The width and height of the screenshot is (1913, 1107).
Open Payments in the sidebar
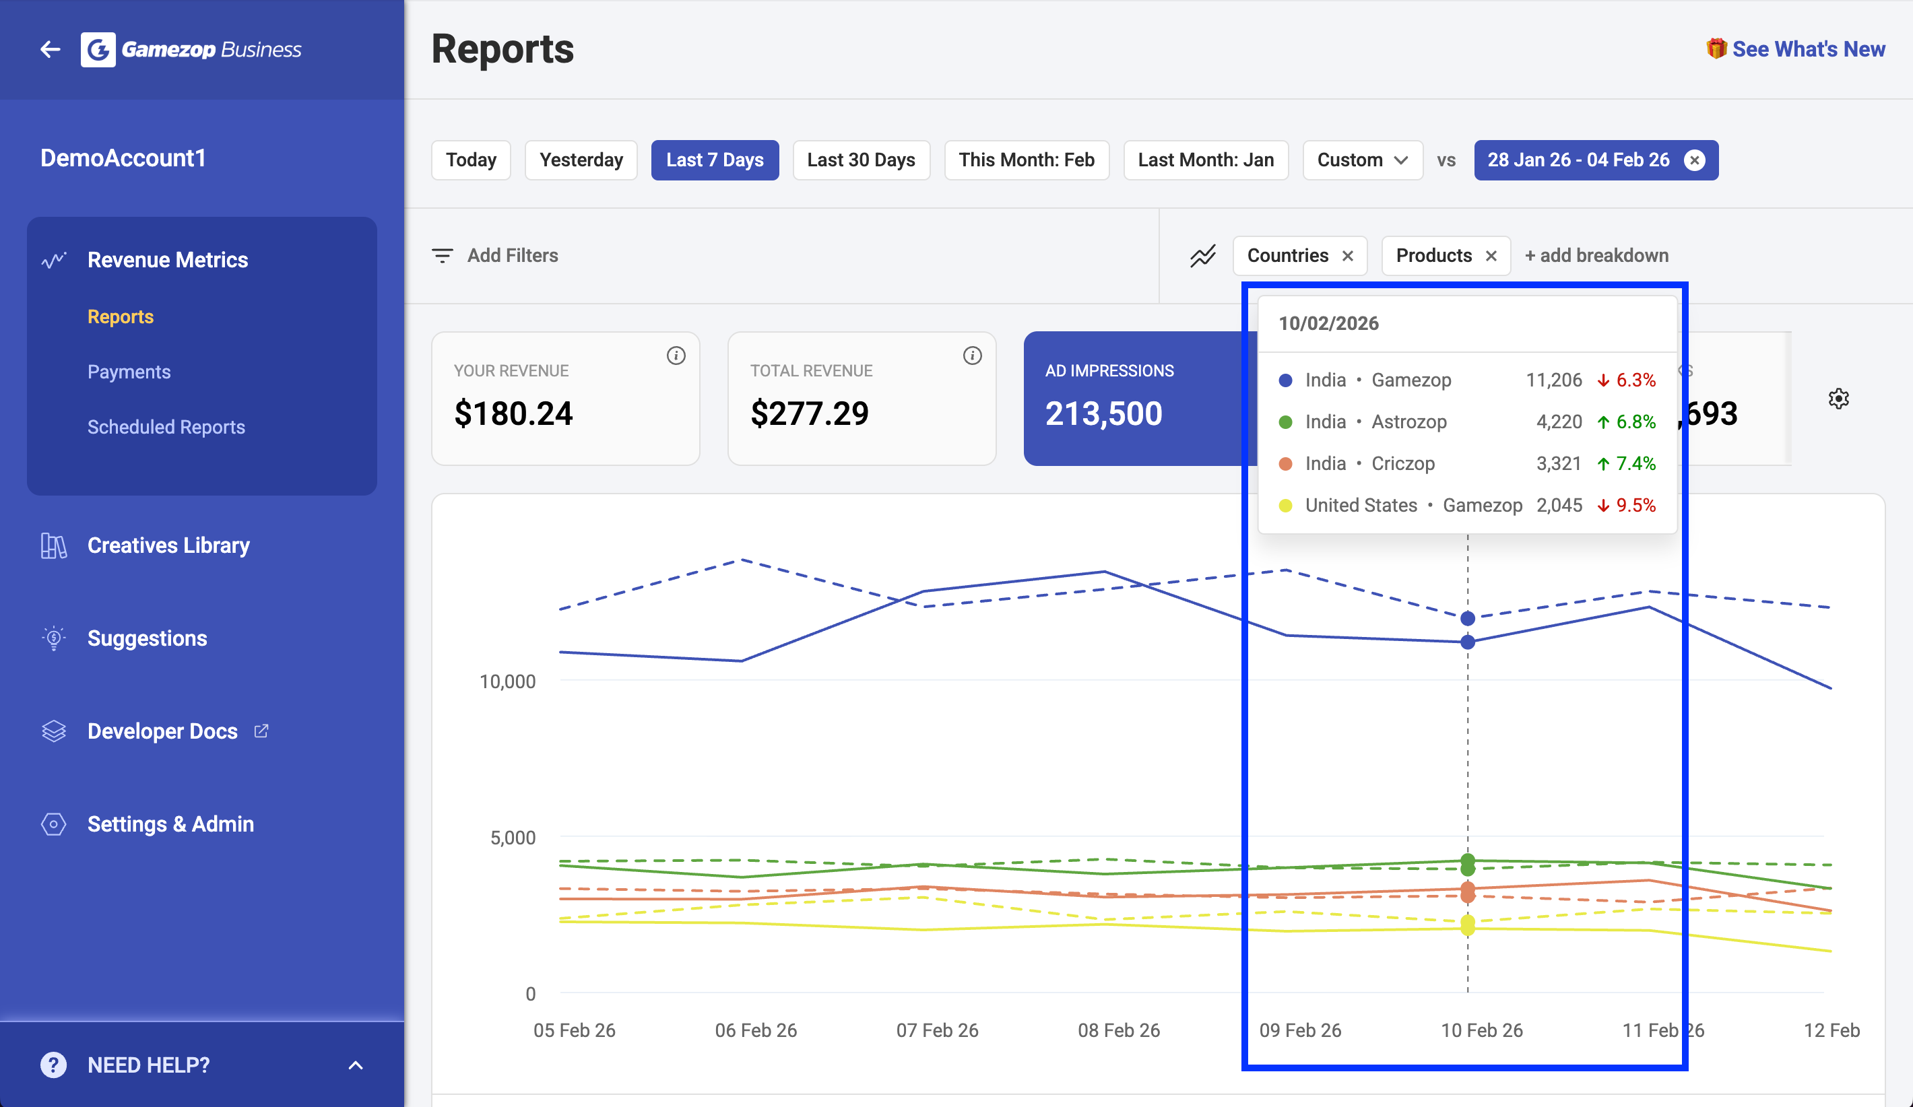coord(129,372)
